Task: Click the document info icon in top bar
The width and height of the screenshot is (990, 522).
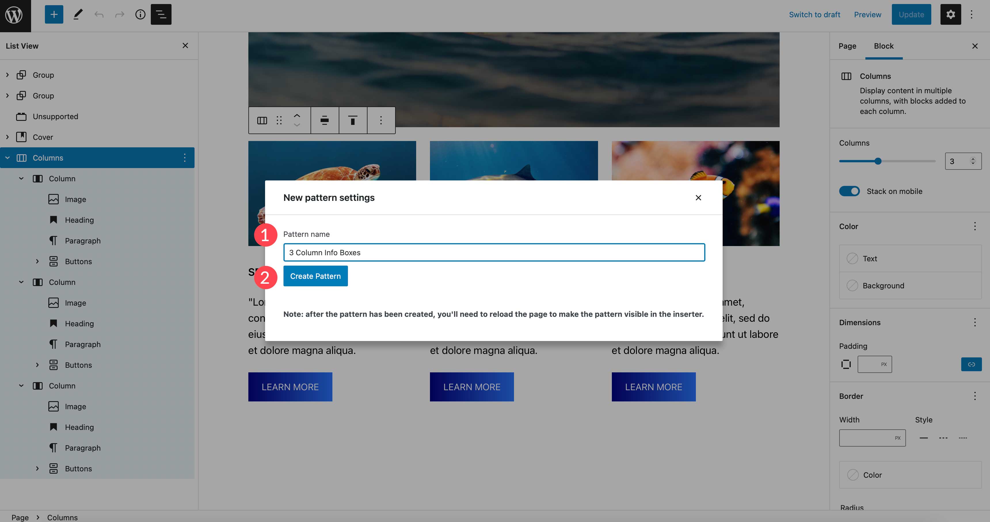Action: pyautogui.click(x=140, y=14)
